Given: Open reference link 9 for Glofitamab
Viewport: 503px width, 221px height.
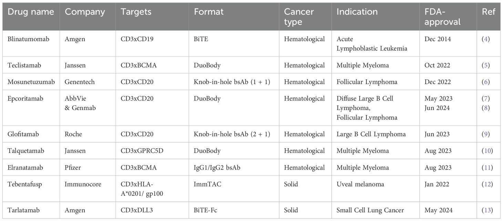Looking at the screenshot, I should point(486,134).
